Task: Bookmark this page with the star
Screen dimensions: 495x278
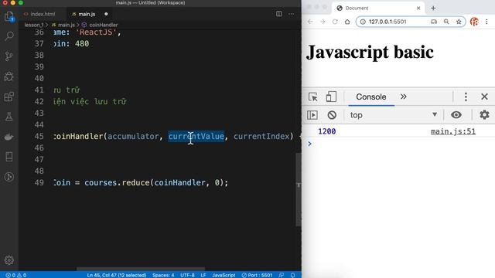Action: tap(459, 22)
